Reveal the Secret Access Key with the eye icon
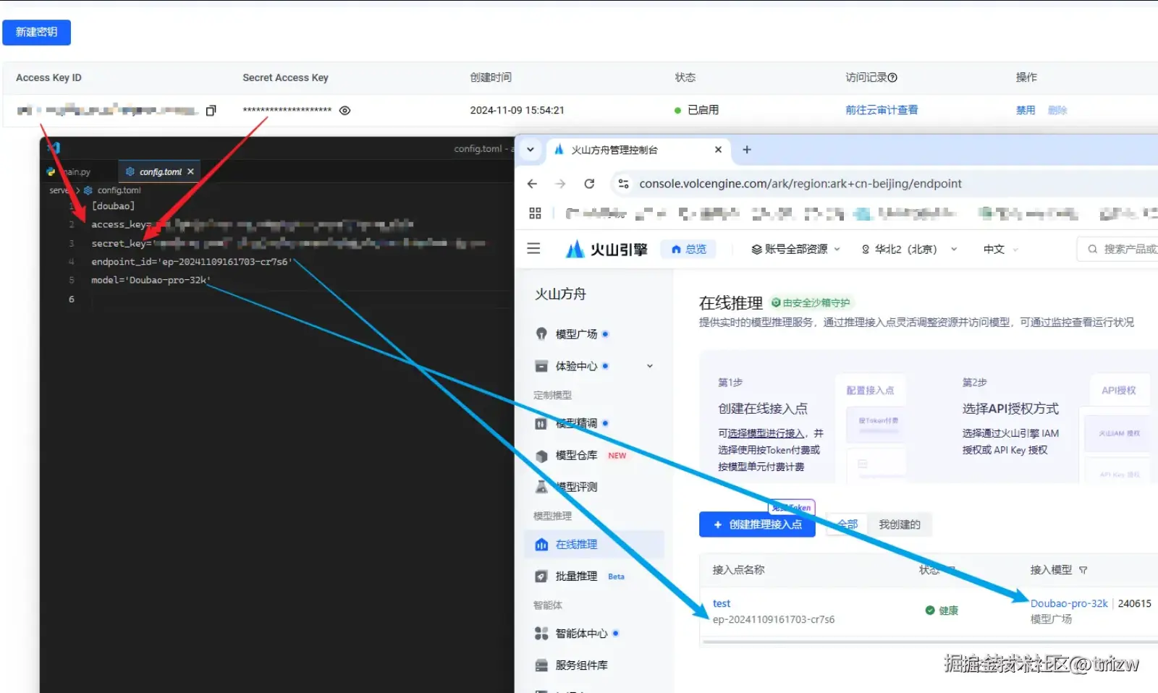 (x=345, y=111)
